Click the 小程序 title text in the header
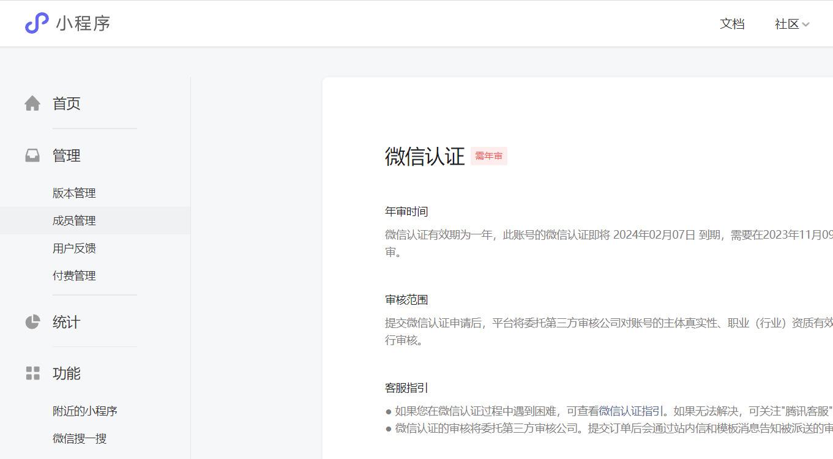This screenshot has height=459, width=833. pos(83,24)
